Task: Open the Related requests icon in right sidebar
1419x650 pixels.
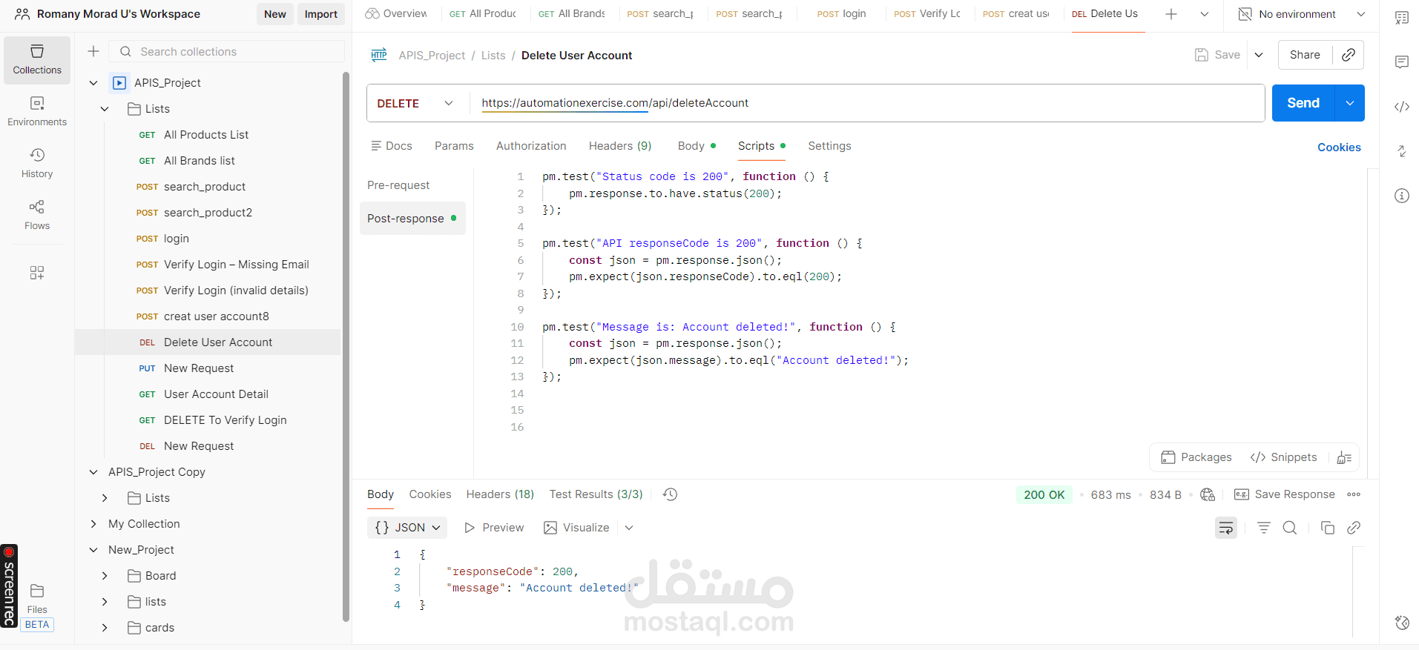Action: tap(1401, 151)
